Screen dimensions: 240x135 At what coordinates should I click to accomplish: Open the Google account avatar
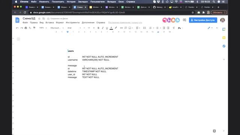pyautogui.click(x=222, y=20)
